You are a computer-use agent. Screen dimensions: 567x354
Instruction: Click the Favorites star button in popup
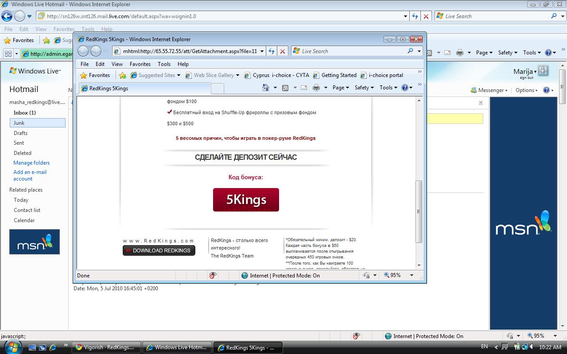pos(95,75)
